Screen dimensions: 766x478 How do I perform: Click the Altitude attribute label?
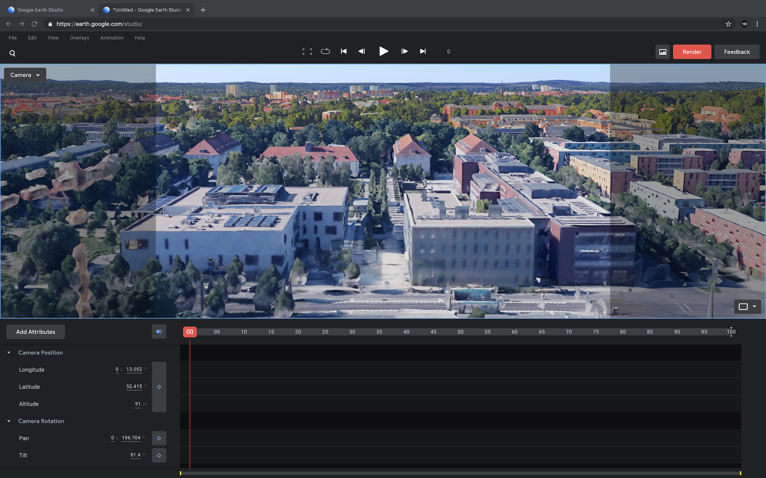coord(29,404)
